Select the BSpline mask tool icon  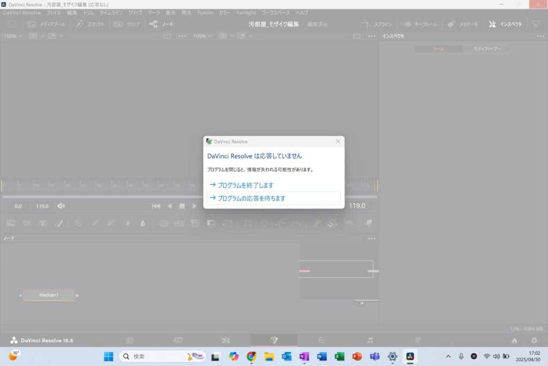point(296,223)
